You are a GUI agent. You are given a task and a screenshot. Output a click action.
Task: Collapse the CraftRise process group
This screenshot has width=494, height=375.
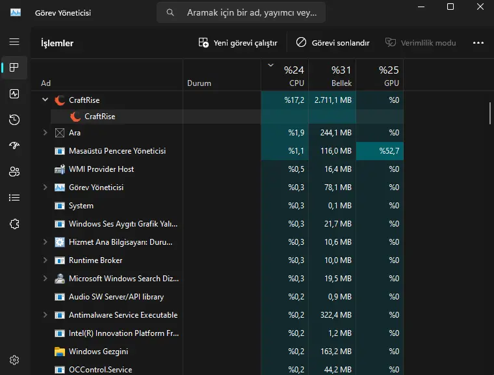pos(45,100)
